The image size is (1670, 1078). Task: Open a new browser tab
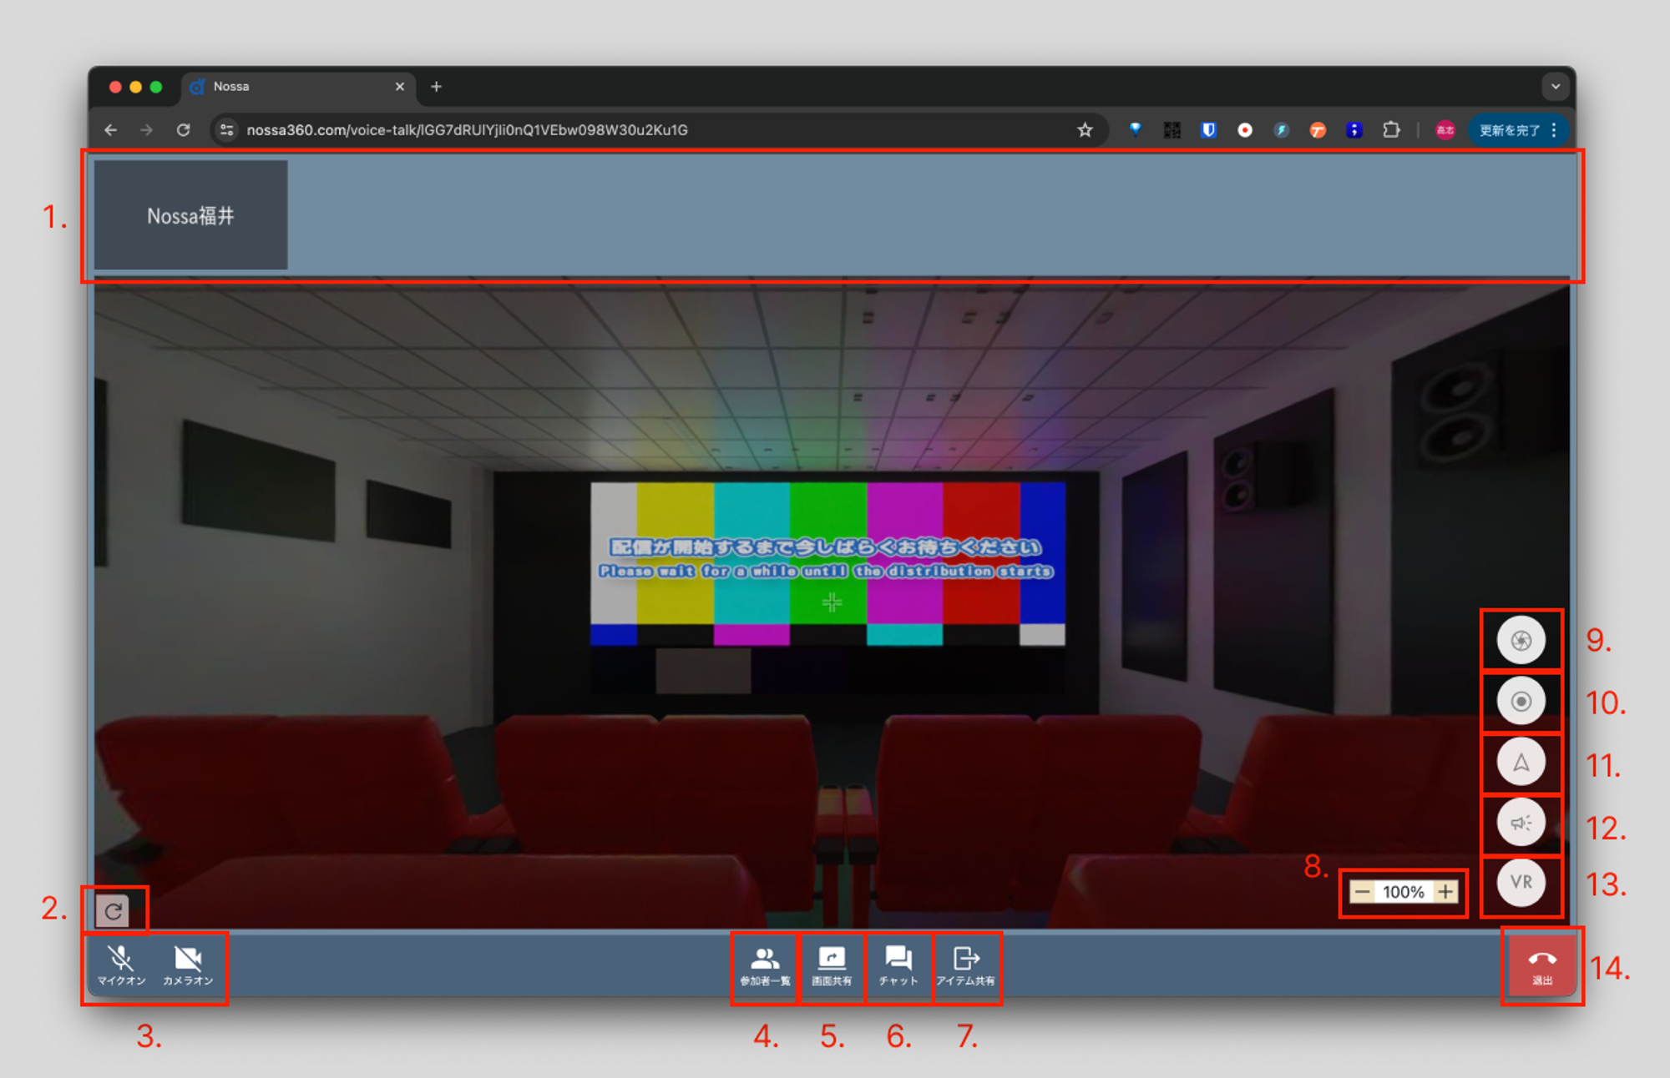436,87
